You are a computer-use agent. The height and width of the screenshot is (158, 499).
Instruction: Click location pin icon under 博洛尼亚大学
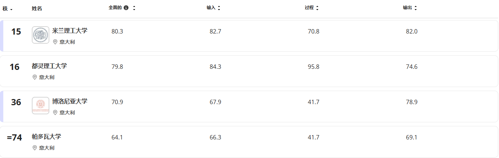pos(56,112)
